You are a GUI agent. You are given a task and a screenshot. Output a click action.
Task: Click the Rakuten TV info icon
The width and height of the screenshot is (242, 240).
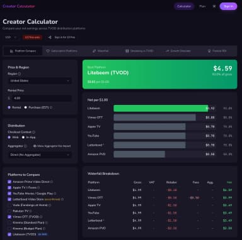point(30,211)
